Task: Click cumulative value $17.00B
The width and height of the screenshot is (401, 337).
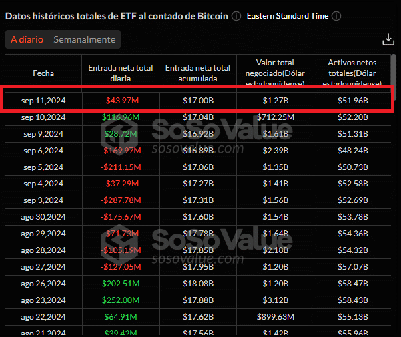Action: (x=198, y=101)
